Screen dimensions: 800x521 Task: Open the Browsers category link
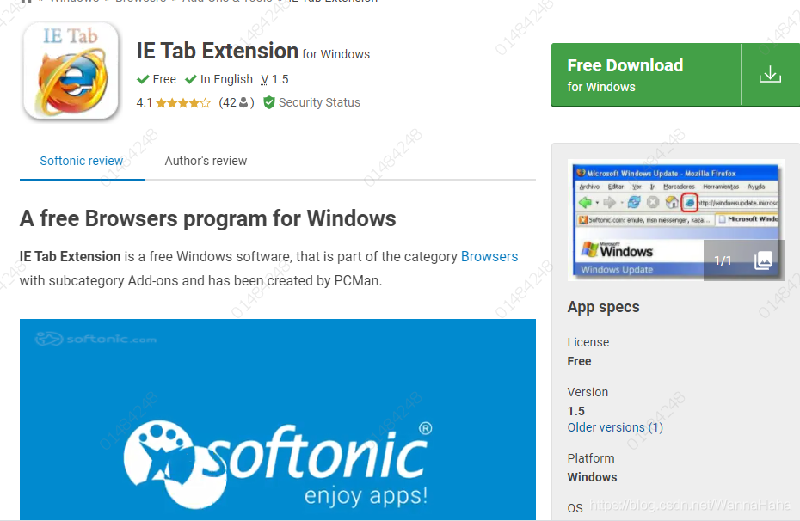point(489,256)
